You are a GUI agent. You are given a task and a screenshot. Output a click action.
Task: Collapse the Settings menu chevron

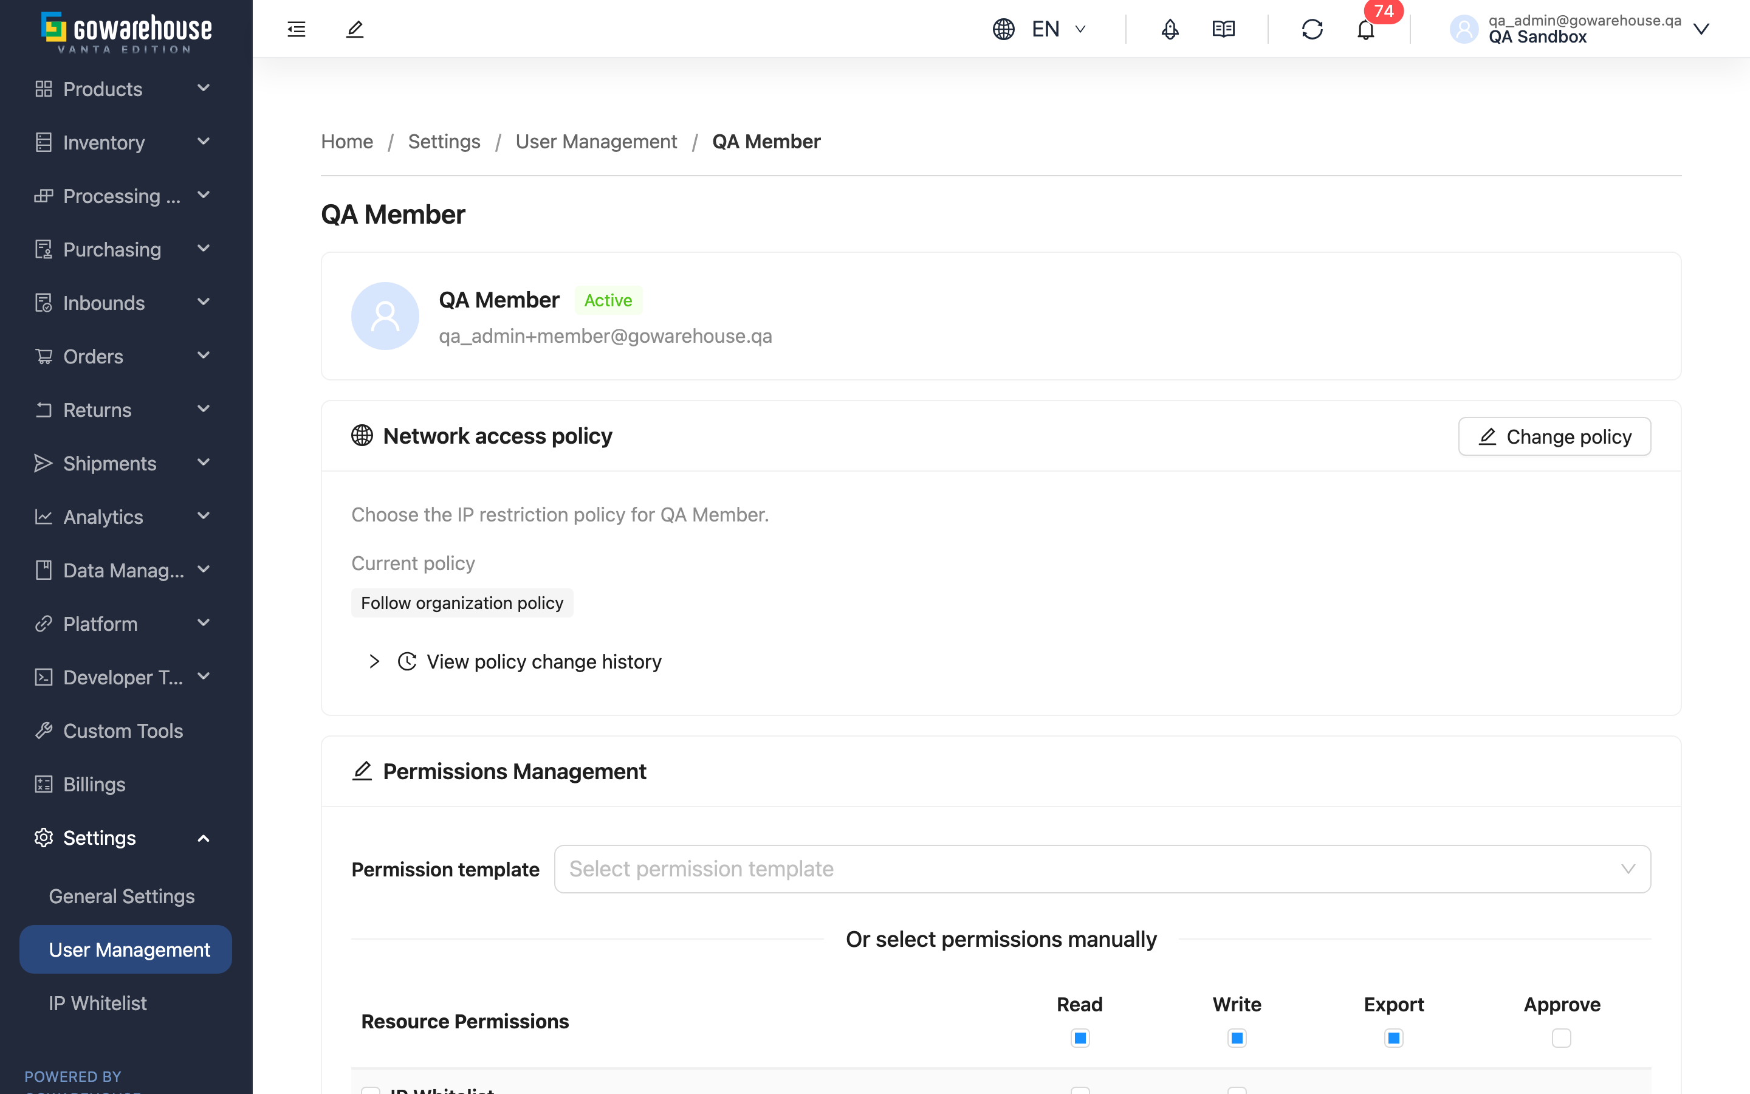(x=204, y=838)
